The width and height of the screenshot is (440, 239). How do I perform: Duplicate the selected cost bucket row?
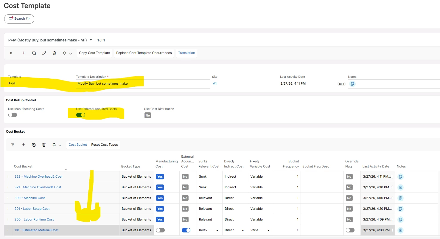pyautogui.click(x=34, y=145)
